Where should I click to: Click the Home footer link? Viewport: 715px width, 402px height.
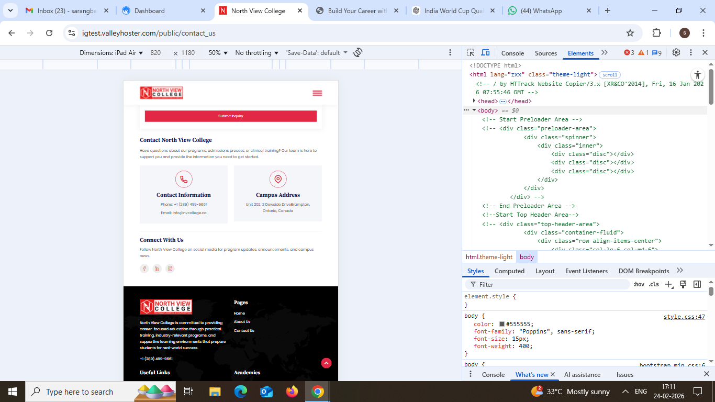[239, 313]
